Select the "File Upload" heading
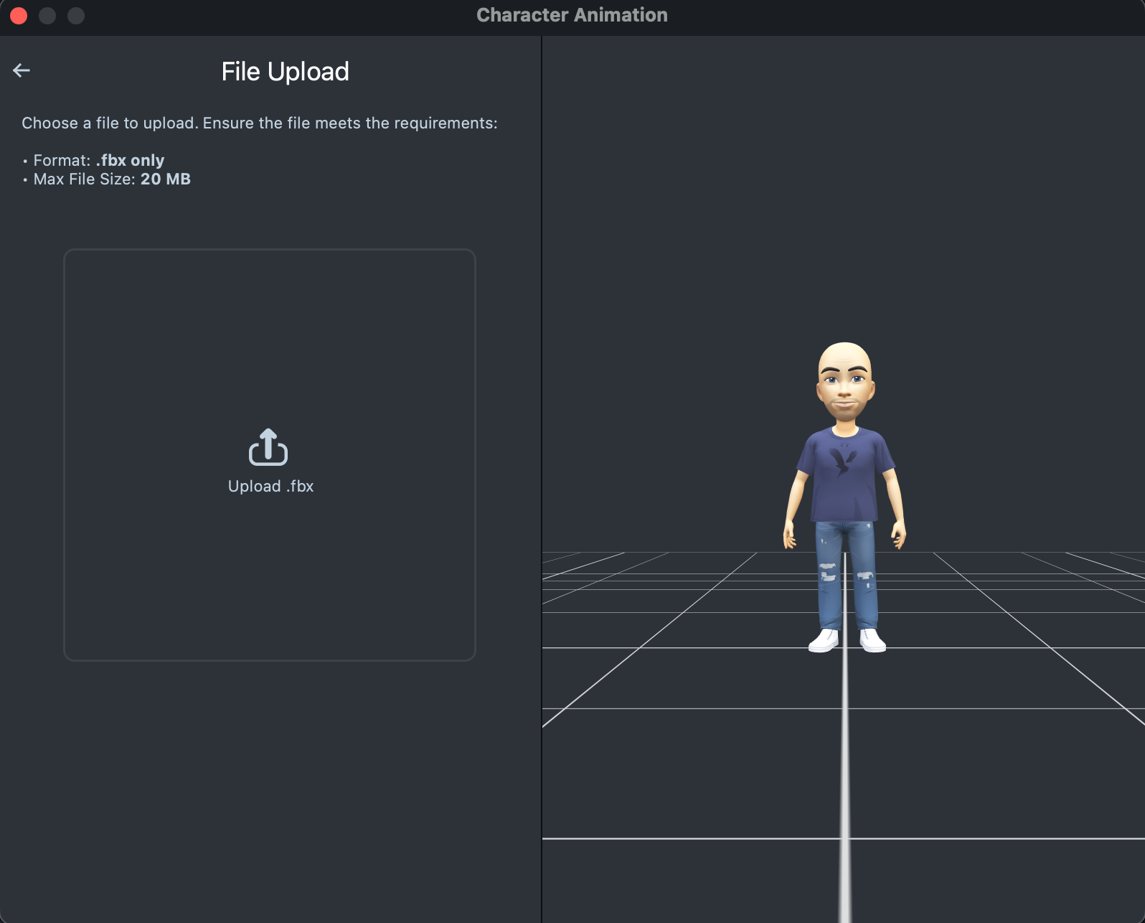 [285, 72]
